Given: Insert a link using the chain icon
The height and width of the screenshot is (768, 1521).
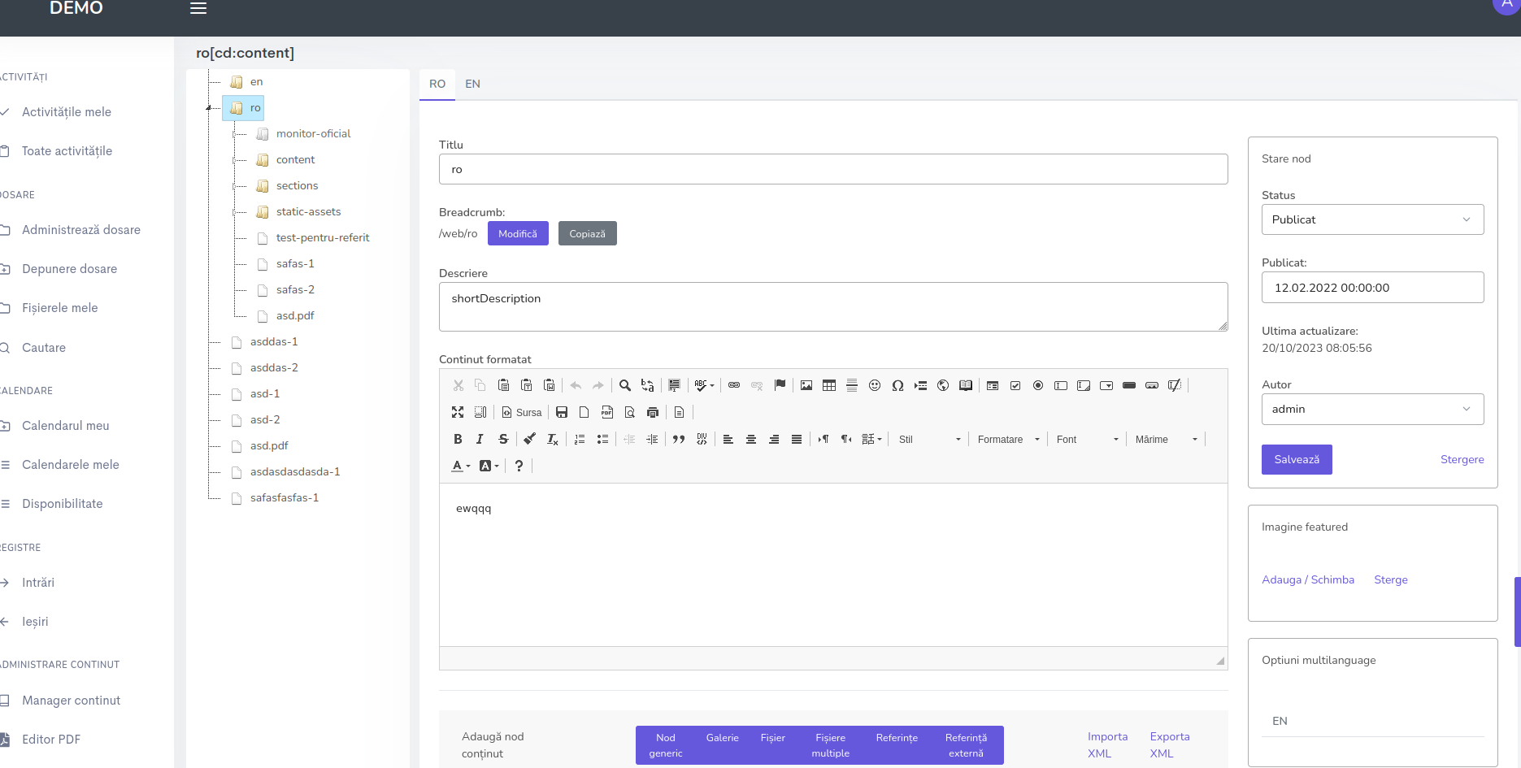Looking at the screenshot, I should coord(734,385).
